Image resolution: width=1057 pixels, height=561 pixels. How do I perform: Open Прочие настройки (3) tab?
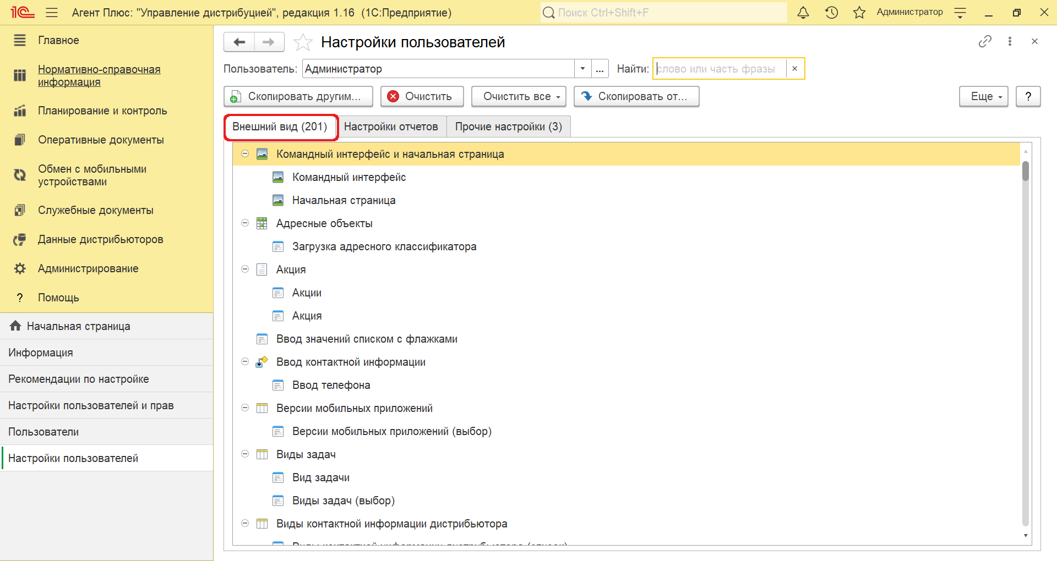[x=509, y=127]
